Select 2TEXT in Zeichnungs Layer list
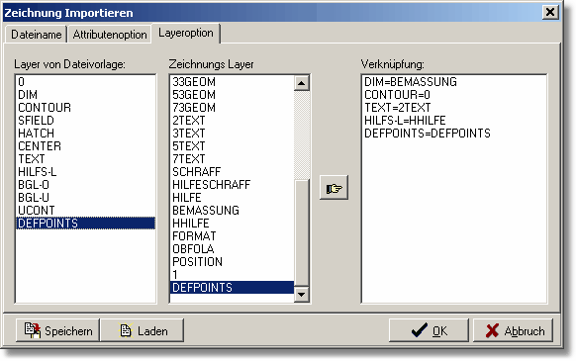 click(232, 121)
